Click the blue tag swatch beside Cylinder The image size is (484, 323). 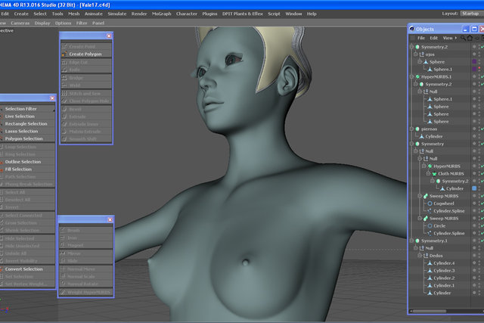click(x=474, y=188)
